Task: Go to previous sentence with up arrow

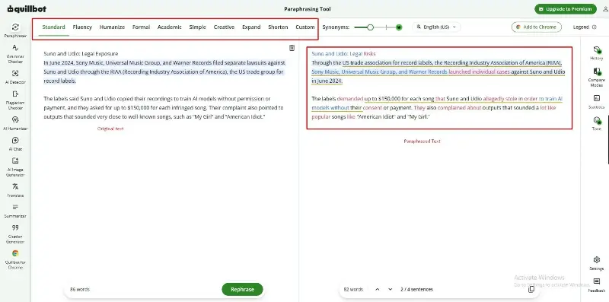Action: coord(377,289)
